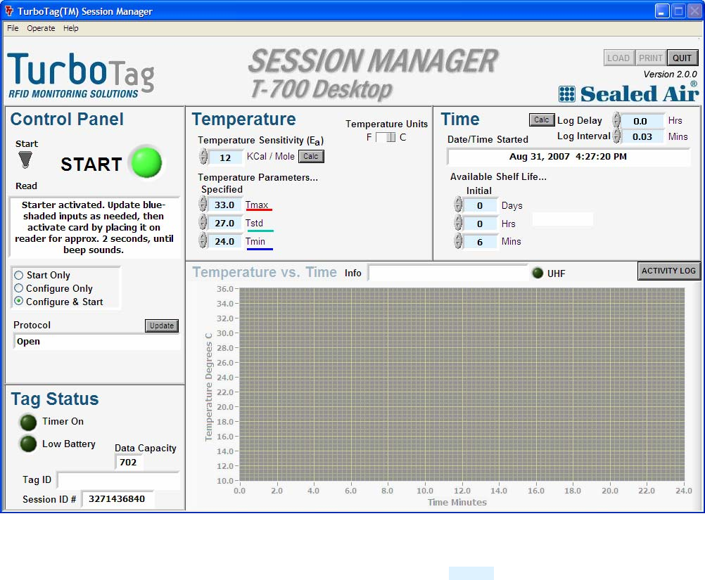The image size is (705, 580).
Task: Click the Date/Time Started field
Action: point(569,157)
